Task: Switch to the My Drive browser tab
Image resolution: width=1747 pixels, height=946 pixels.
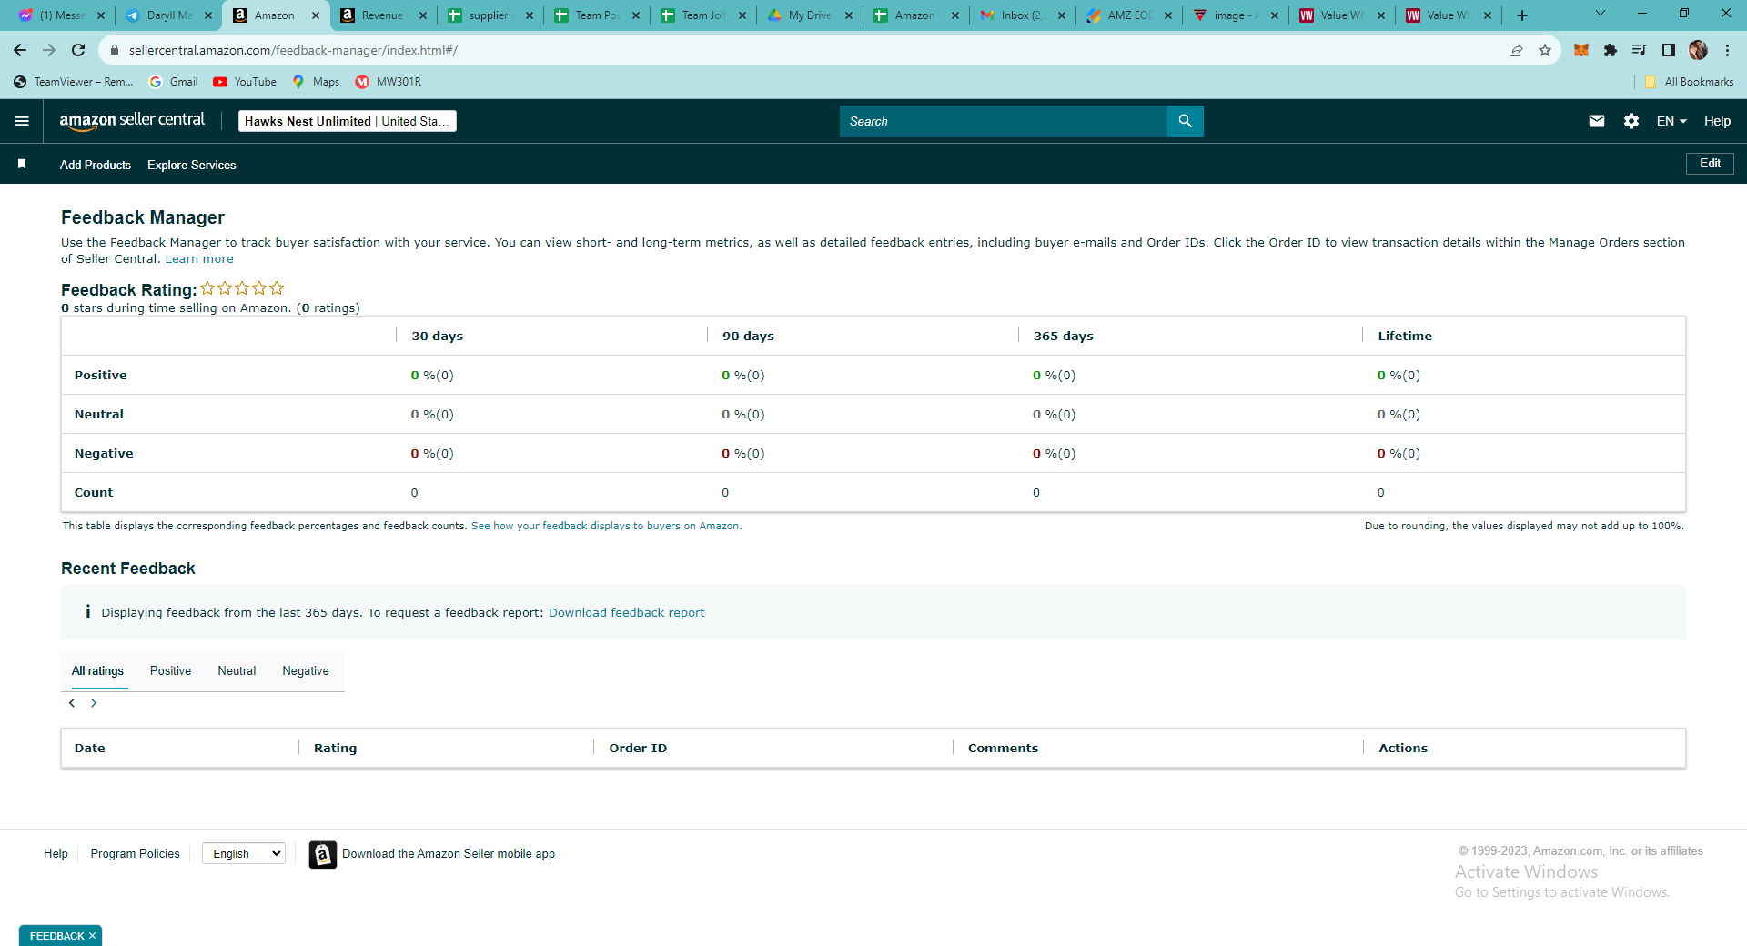Action: (810, 15)
